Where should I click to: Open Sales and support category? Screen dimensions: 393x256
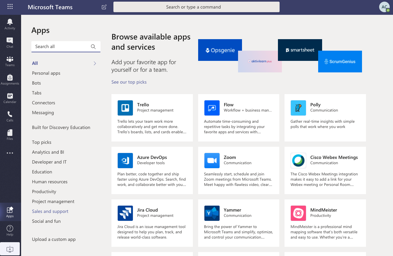coord(50,212)
